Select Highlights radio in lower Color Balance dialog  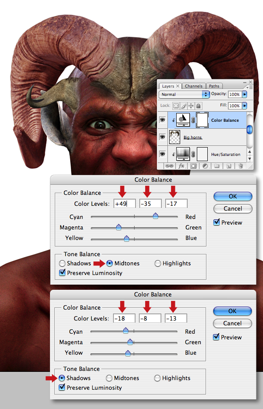pos(157,378)
